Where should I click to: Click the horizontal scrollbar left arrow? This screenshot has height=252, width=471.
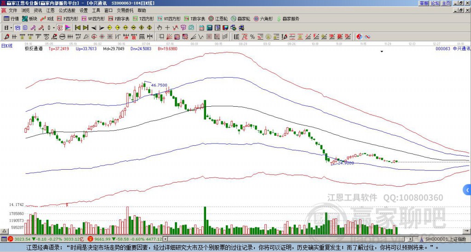[x=165, y=239]
